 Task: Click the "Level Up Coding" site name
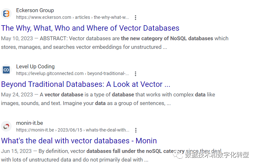point(35,67)
